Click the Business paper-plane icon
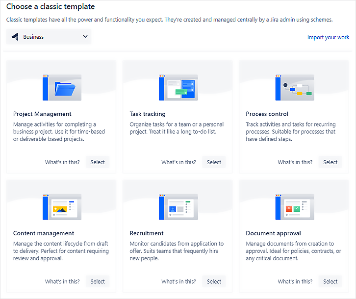This screenshot has width=356, height=299. click(15, 37)
